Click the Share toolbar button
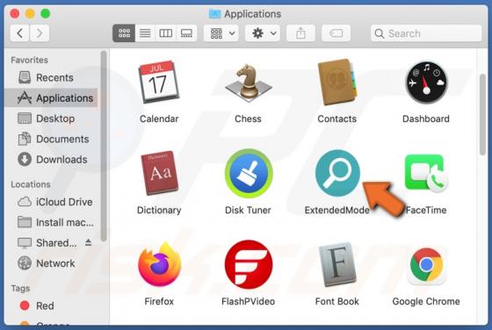The image size is (492, 330). tap(300, 32)
